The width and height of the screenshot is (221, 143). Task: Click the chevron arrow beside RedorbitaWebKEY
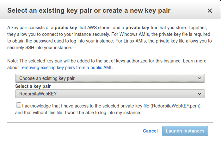(x=199, y=94)
